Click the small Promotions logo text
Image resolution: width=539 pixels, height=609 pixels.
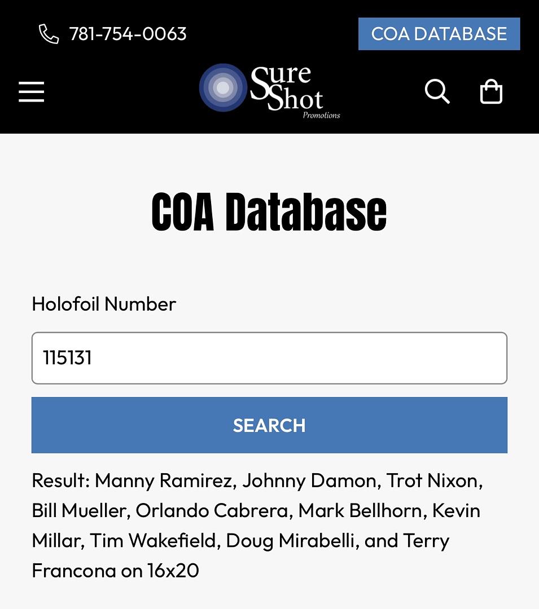point(321,116)
